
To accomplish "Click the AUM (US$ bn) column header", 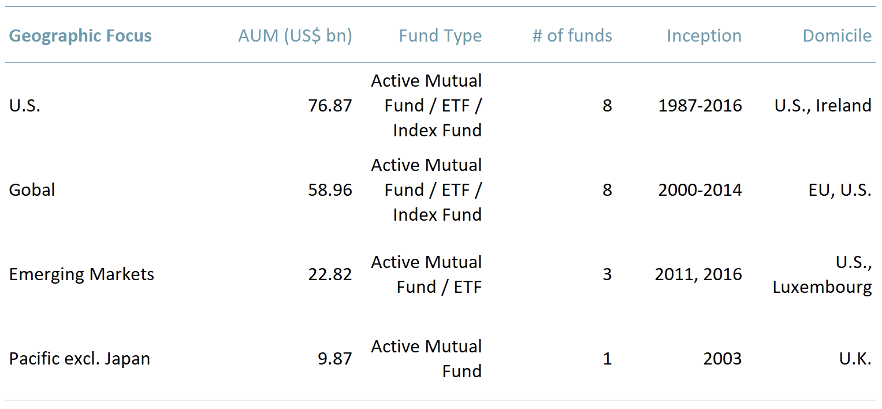I will (295, 36).
